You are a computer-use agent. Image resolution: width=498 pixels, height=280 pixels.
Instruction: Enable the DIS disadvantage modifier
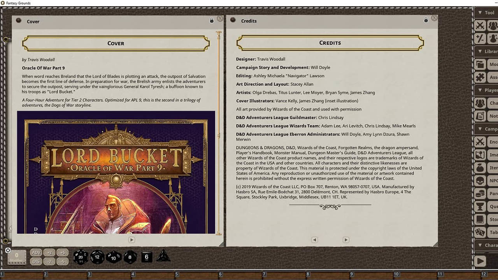point(36,261)
